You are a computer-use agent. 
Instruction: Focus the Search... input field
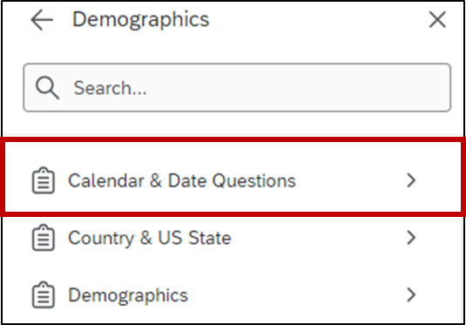pyautogui.click(x=237, y=88)
